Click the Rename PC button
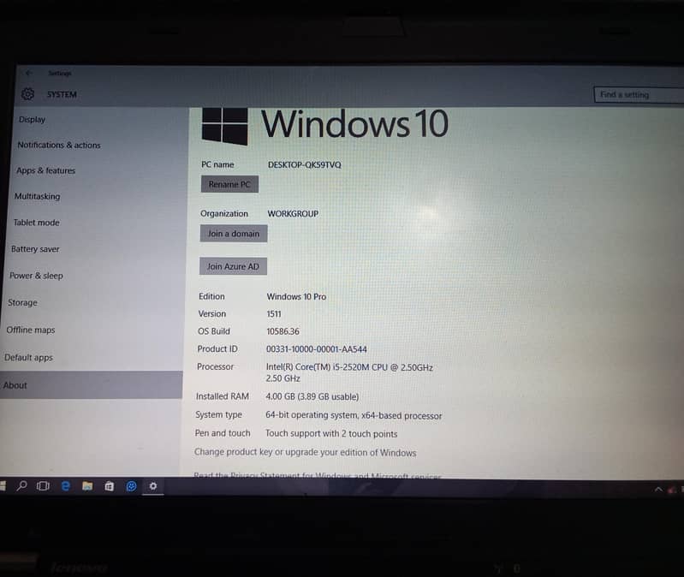 coord(229,184)
